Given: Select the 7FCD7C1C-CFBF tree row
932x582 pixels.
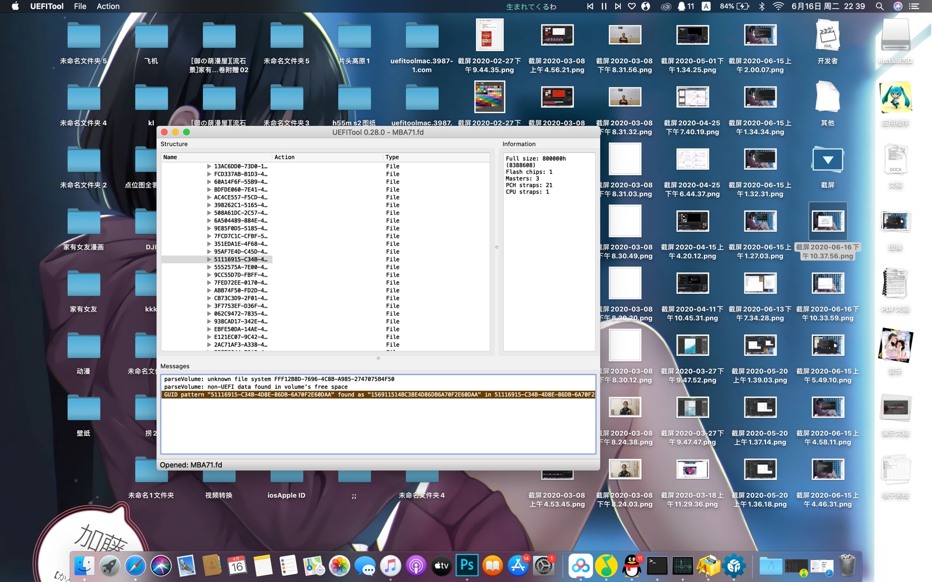Looking at the screenshot, I should click(x=326, y=236).
